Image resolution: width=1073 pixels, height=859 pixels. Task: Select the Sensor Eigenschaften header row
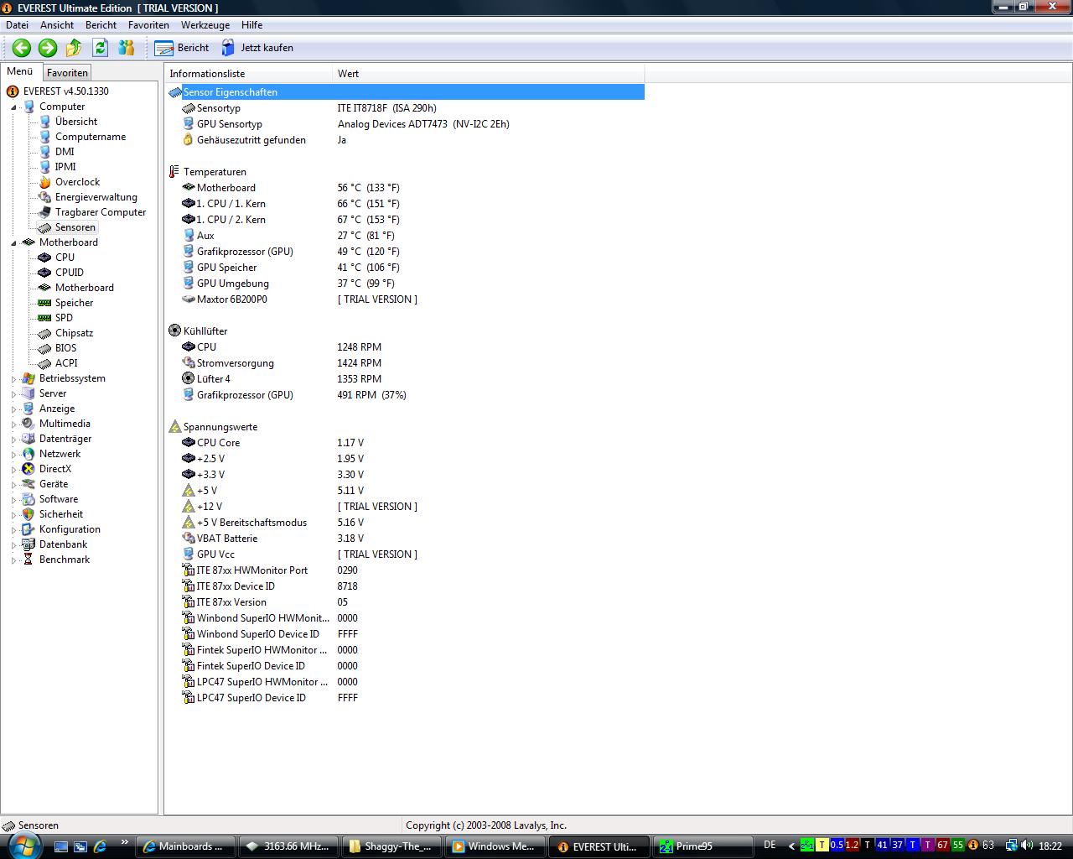pyautogui.click(x=406, y=92)
